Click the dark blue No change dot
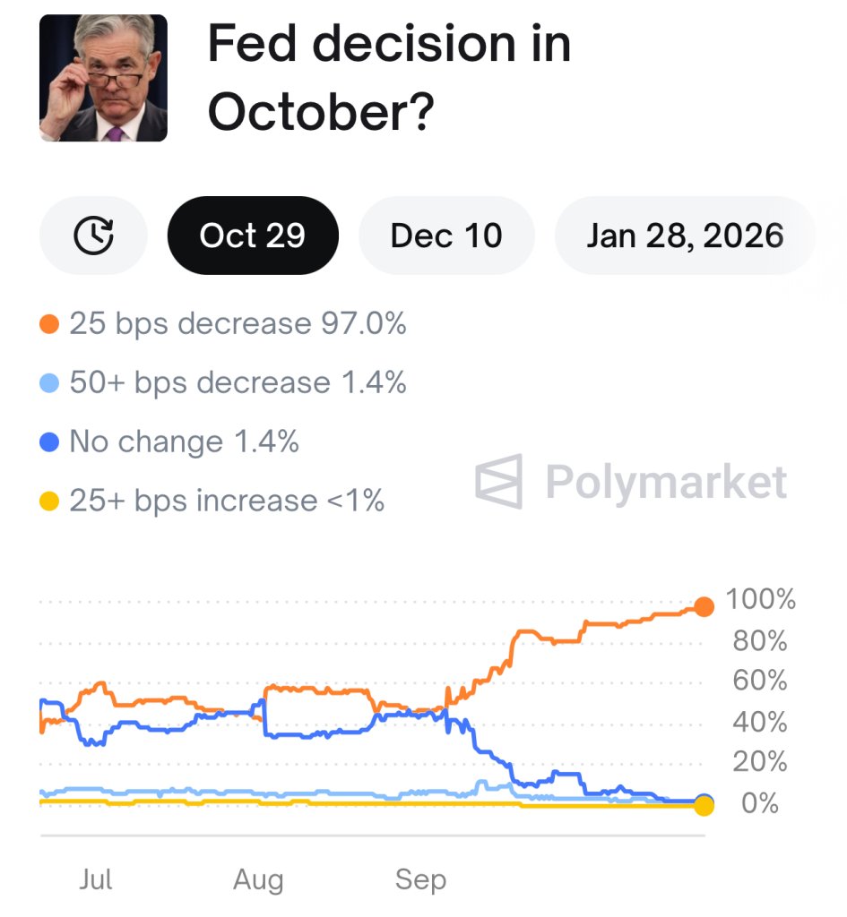The height and width of the screenshot is (917, 847). click(50, 442)
